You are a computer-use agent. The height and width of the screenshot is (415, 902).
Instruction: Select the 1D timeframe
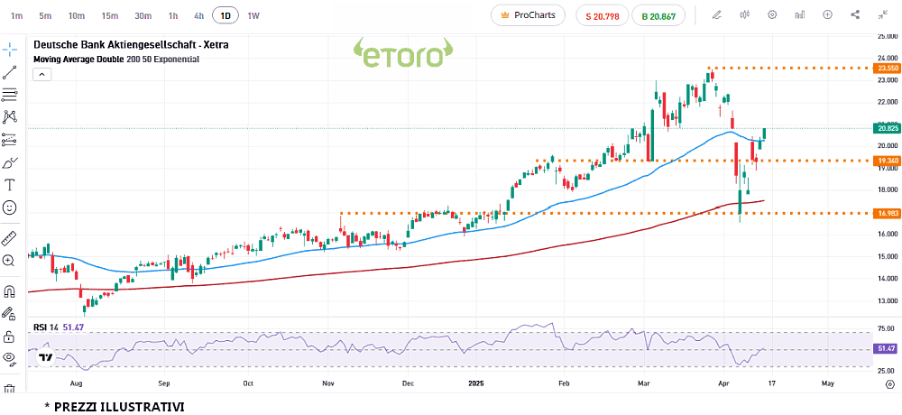[x=225, y=16]
